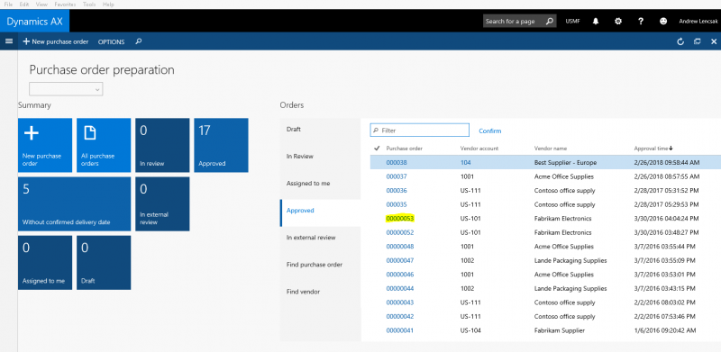Click the Fabrikam Supplier vendor name
The width and height of the screenshot is (721, 352).
point(559,330)
